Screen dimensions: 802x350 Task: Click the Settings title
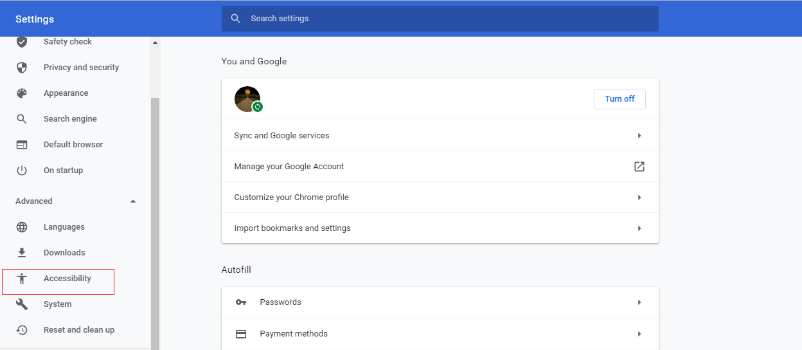tap(35, 19)
